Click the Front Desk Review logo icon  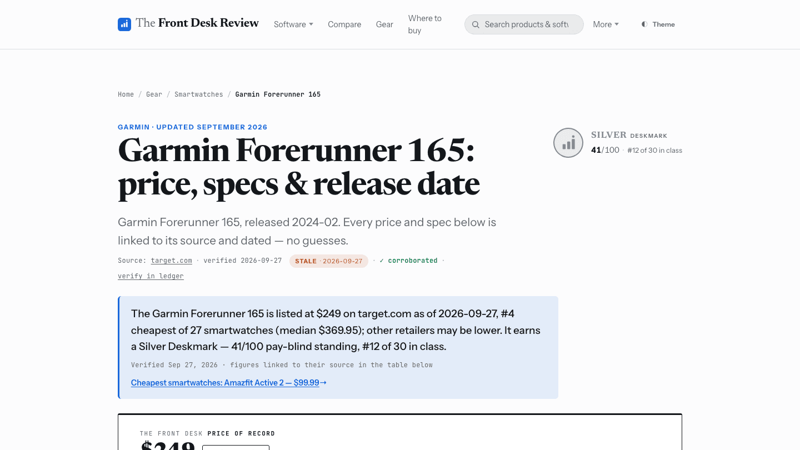pos(124,24)
